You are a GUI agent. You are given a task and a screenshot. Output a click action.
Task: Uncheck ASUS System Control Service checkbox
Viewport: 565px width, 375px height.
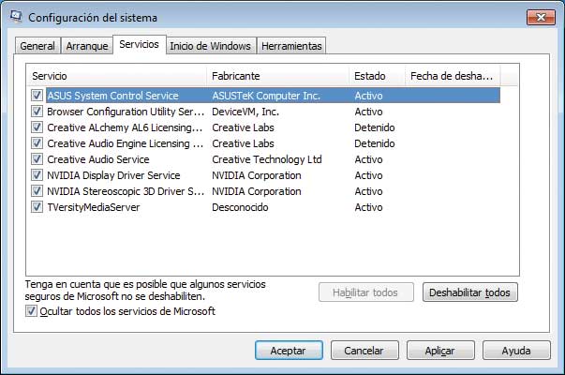click(37, 96)
